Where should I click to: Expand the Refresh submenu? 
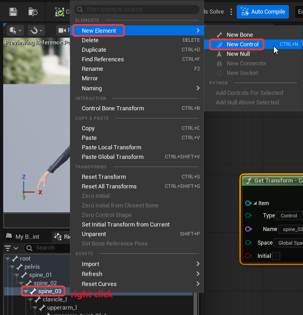tap(137, 274)
